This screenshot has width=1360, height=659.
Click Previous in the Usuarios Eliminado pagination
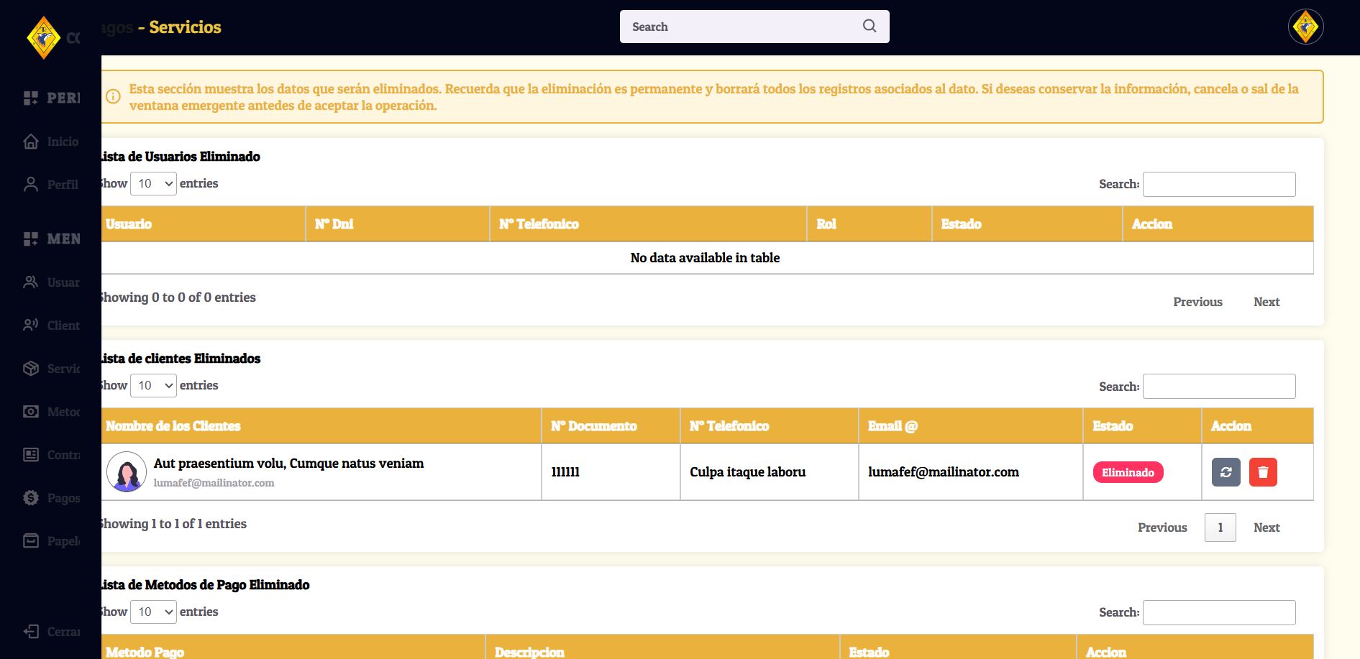click(1197, 302)
